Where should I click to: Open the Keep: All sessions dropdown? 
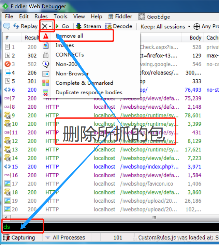point(165,27)
